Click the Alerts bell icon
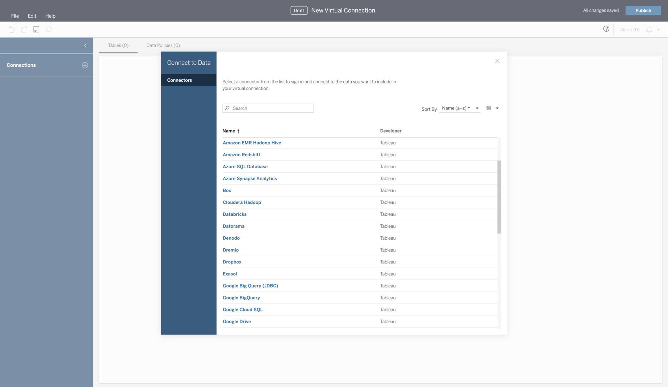Viewport: 668px width, 387px height. point(649,29)
